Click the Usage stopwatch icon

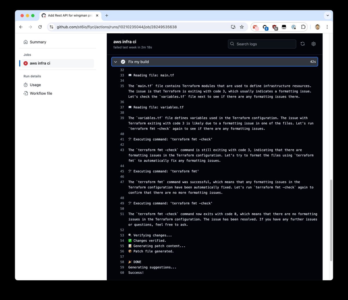(26, 85)
